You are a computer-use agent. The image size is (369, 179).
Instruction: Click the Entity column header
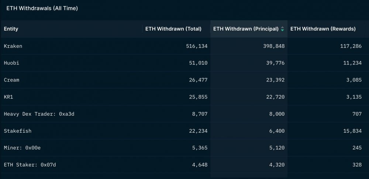11,29
